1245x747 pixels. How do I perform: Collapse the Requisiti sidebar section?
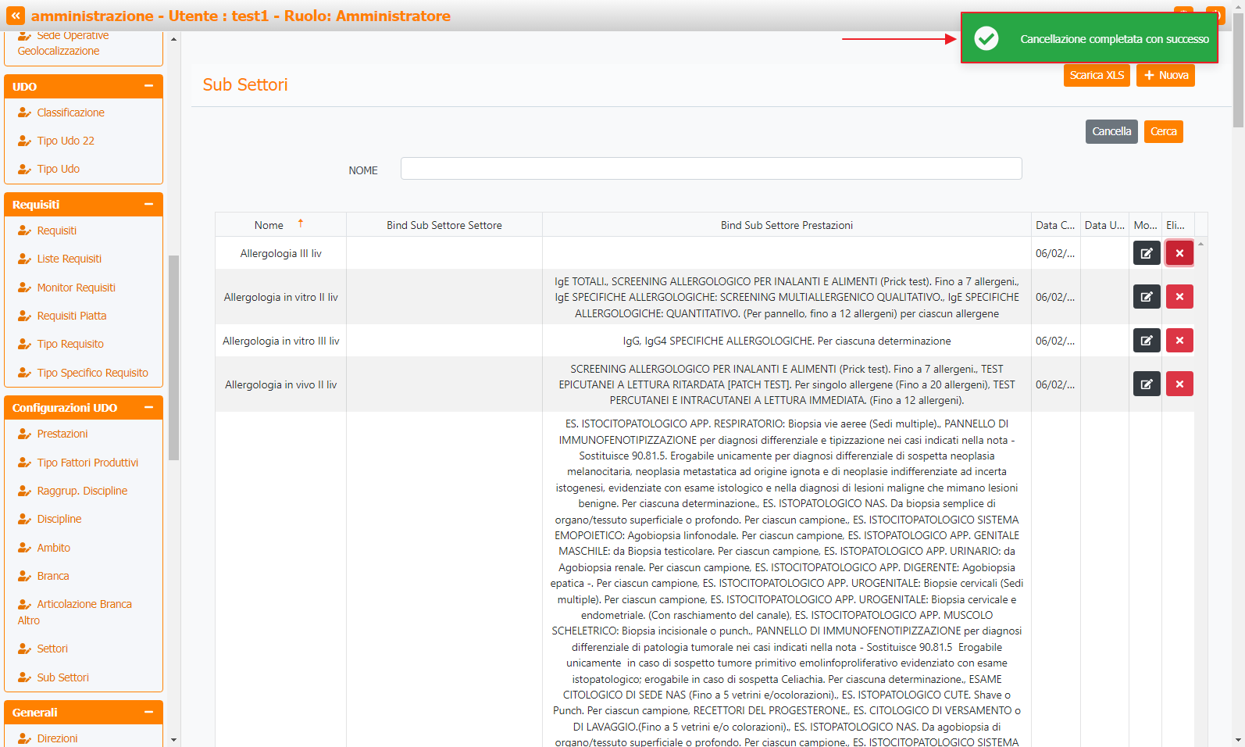pyautogui.click(x=148, y=204)
